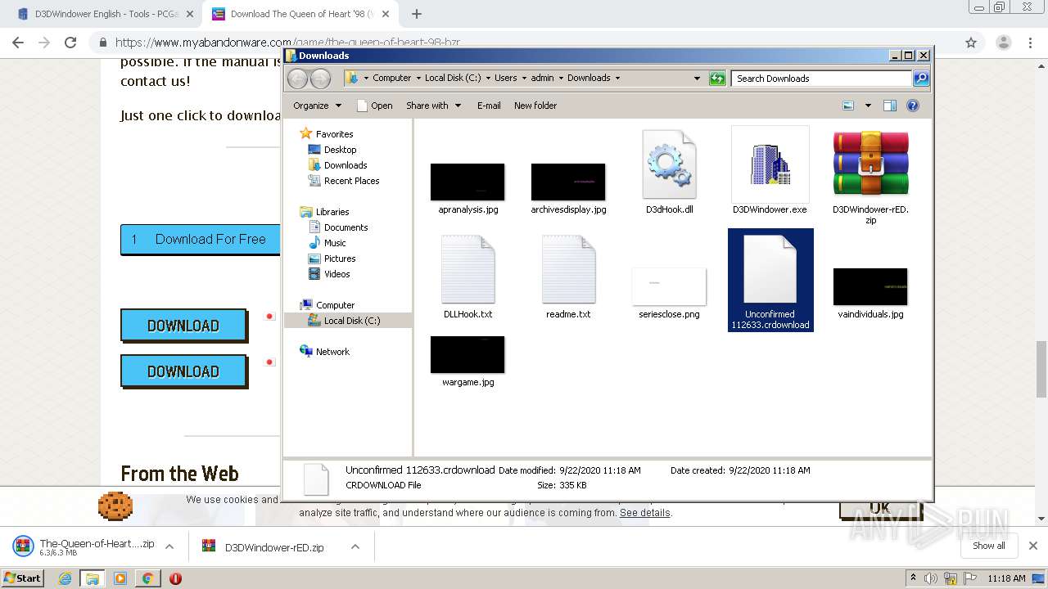
Task: Open D3DWindower-rED.zip from downloads bar
Action: coord(264,547)
